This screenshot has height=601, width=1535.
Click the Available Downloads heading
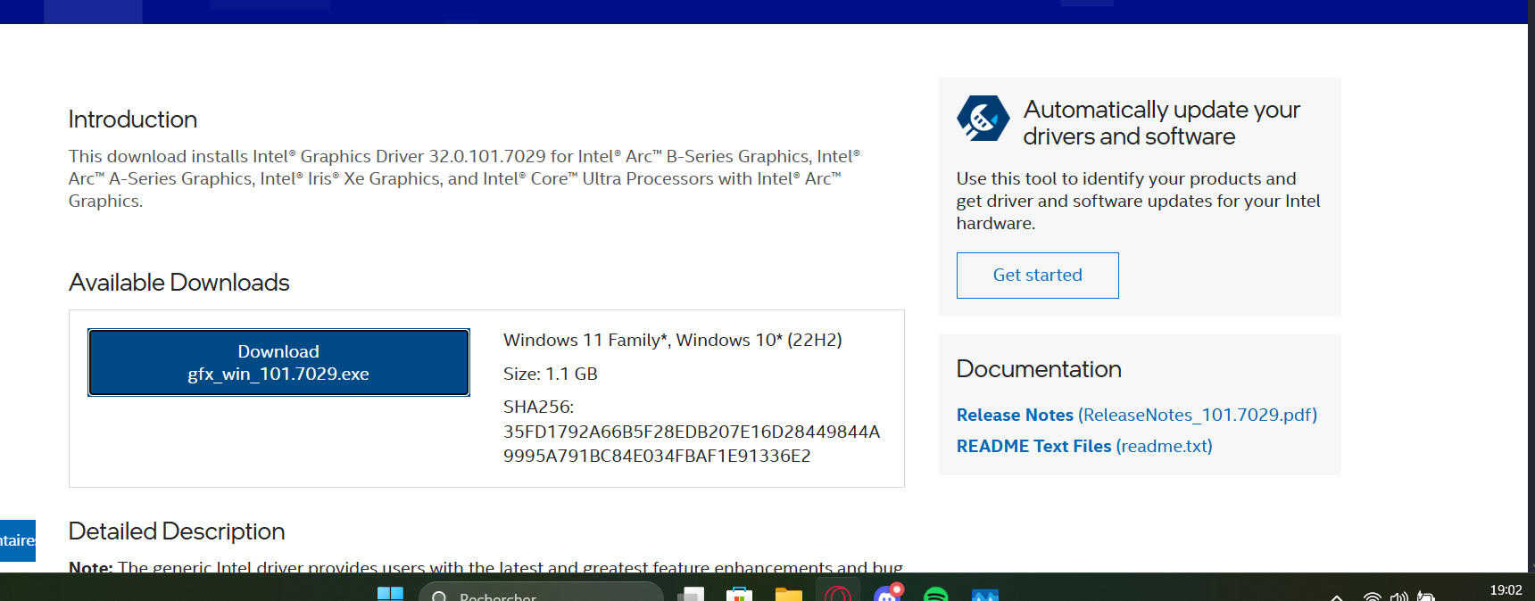[x=179, y=283]
